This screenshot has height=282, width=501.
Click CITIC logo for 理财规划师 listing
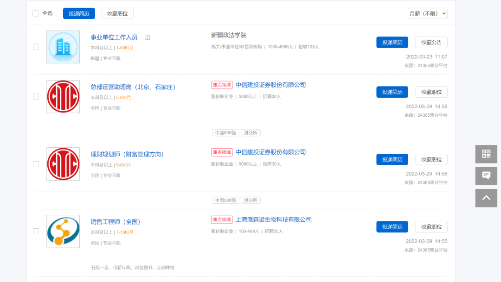tap(63, 164)
